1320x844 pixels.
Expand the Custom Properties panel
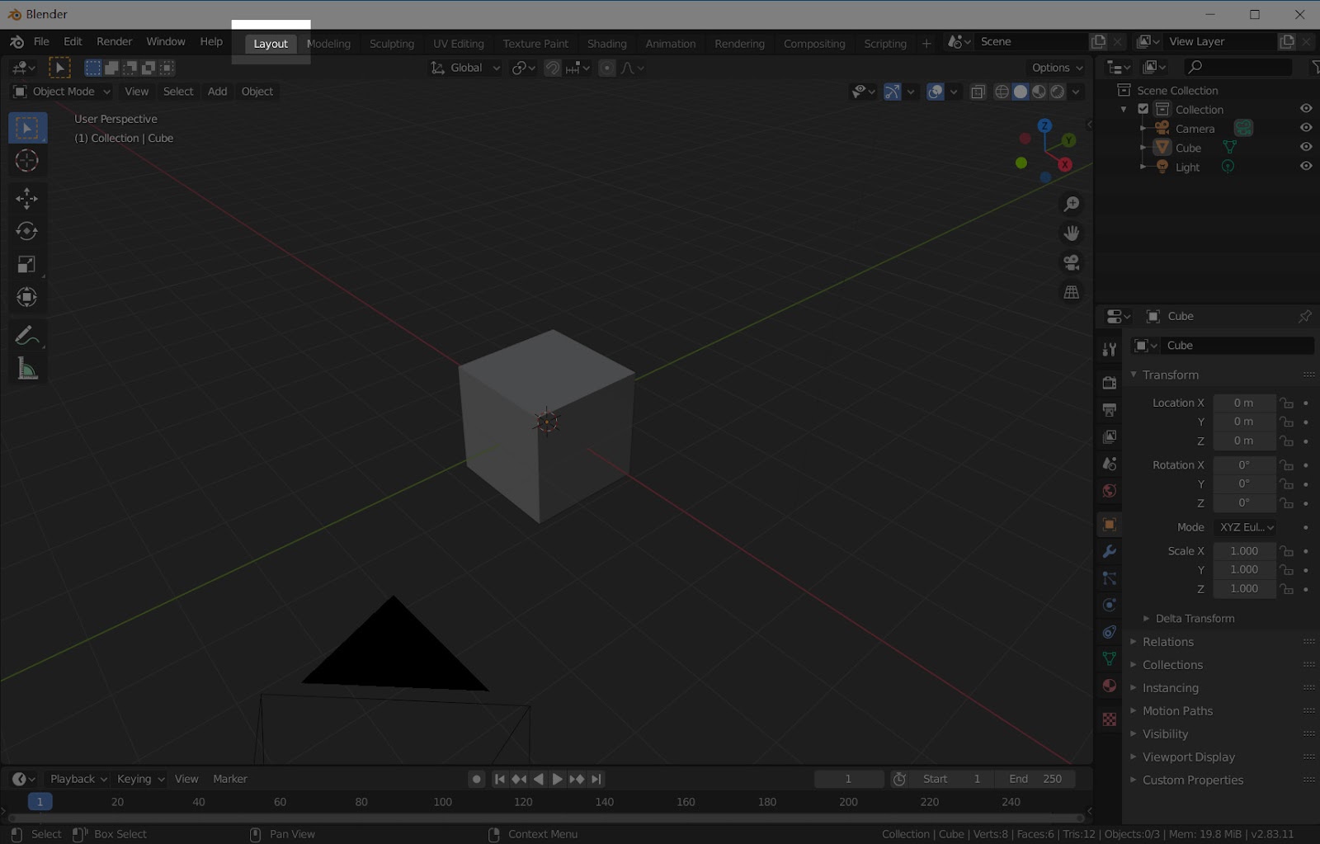coord(1192,780)
